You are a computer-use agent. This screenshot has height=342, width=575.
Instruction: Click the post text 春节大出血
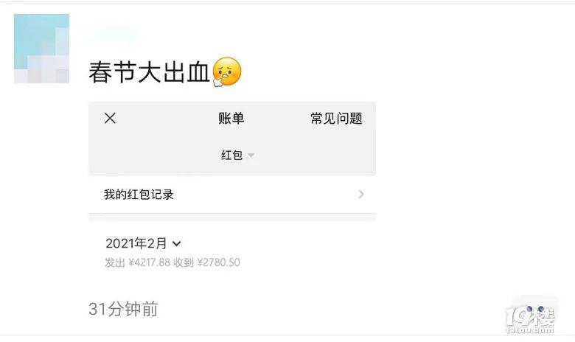[149, 72]
